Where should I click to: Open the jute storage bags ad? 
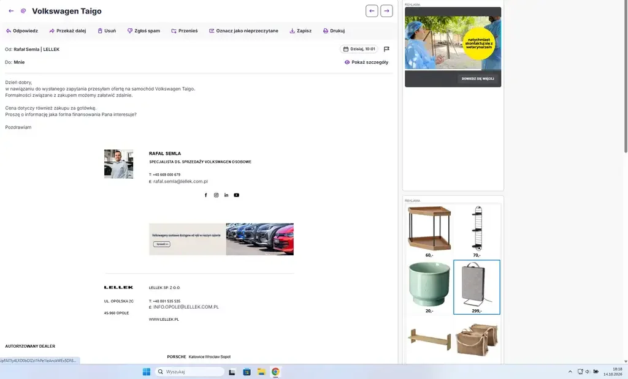point(477,340)
